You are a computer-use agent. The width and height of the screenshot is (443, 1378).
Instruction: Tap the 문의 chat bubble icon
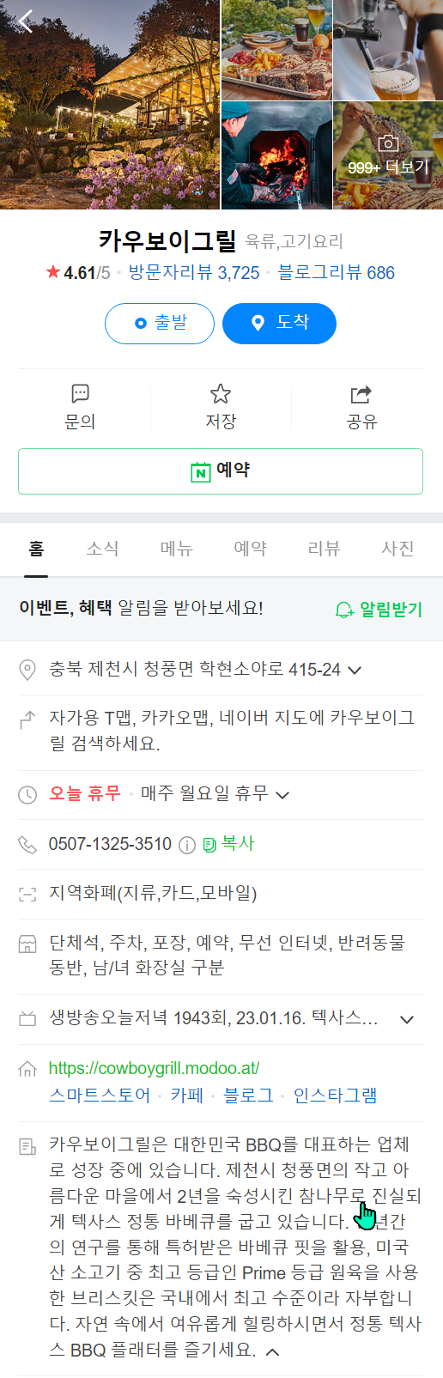(x=80, y=394)
